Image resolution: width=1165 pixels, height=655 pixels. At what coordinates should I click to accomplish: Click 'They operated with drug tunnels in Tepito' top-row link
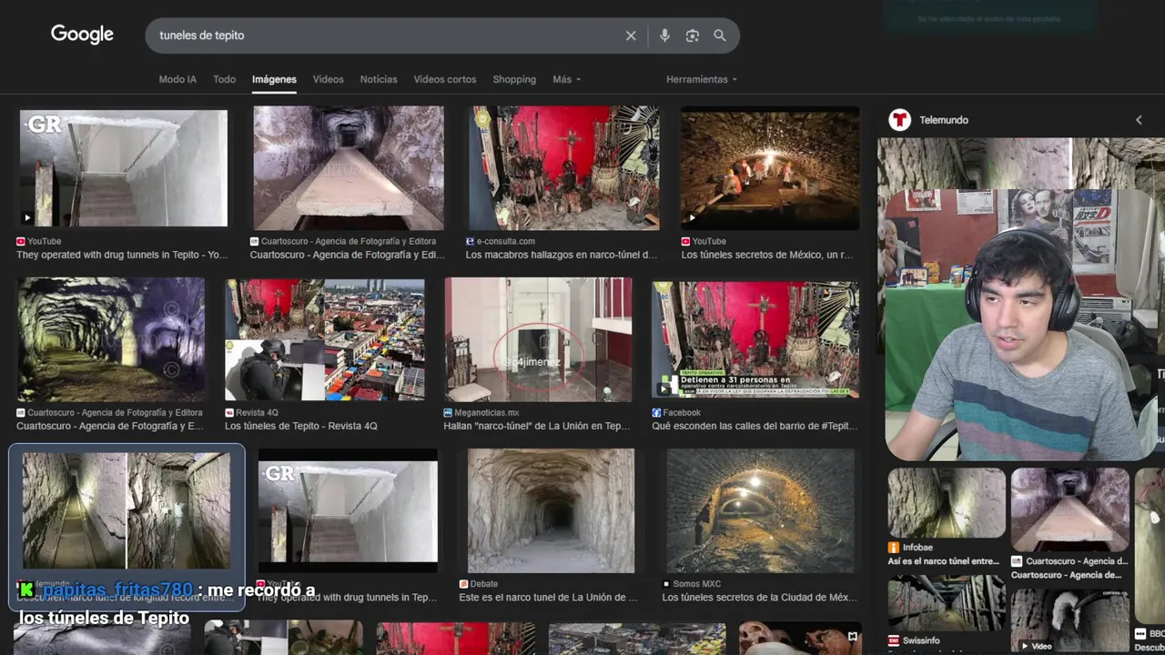(122, 255)
